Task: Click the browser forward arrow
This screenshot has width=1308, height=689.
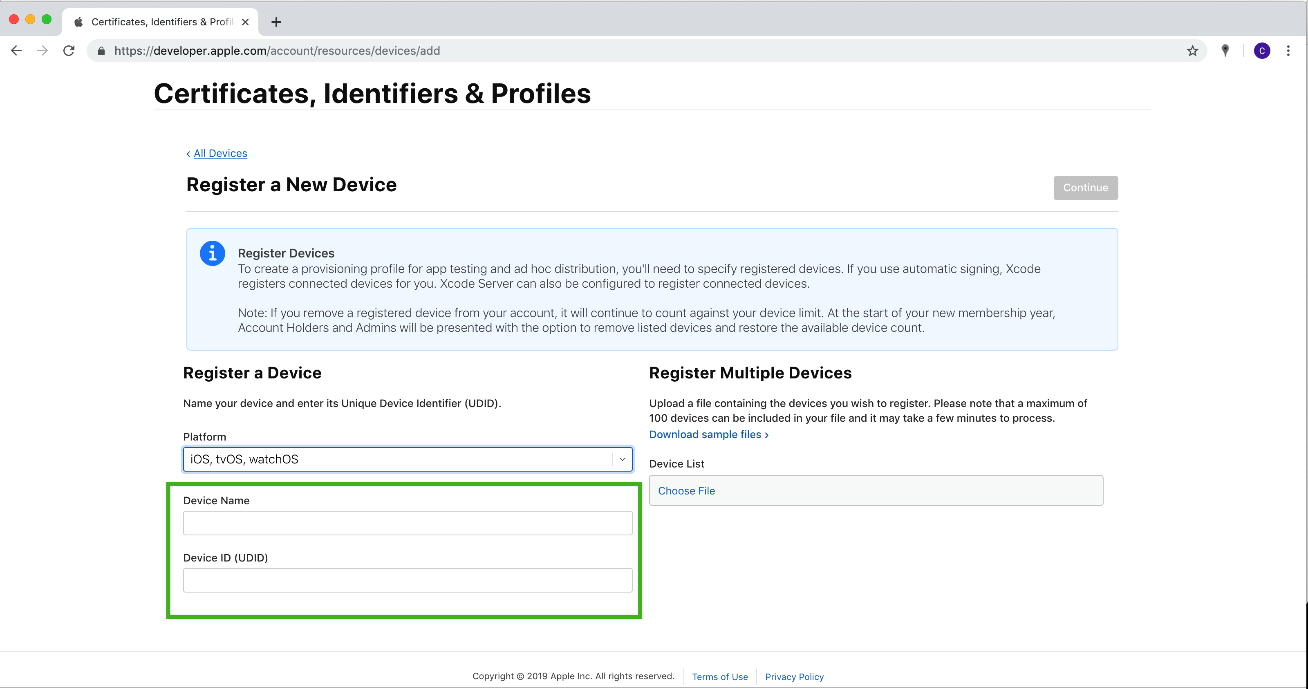Action: (43, 51)
